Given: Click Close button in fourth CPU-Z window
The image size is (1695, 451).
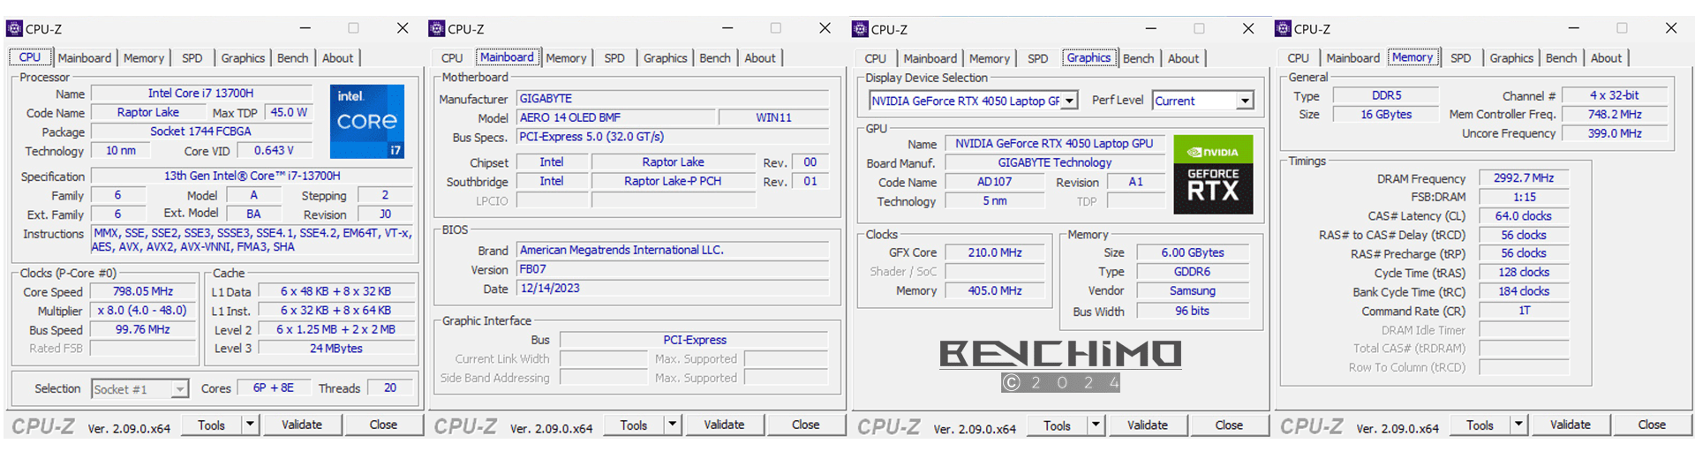Looking at the screenshot, I should (1652, 425).
